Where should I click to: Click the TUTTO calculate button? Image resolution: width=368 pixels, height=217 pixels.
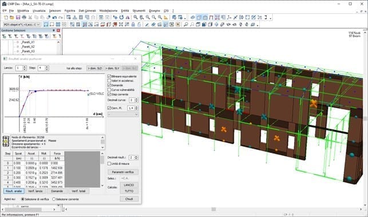pos(129,191)
